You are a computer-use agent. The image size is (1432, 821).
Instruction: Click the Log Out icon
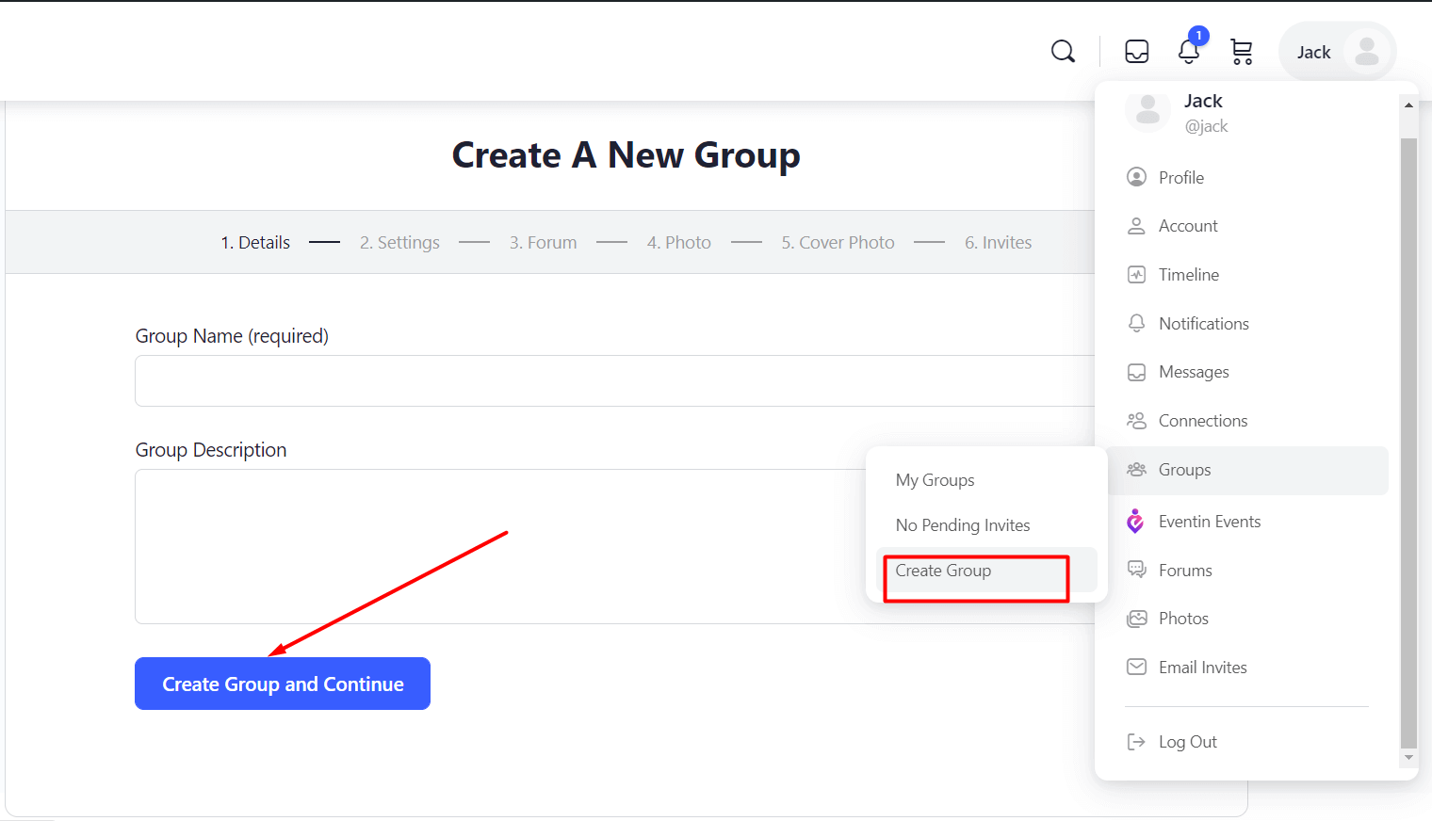coord(1136,741)
